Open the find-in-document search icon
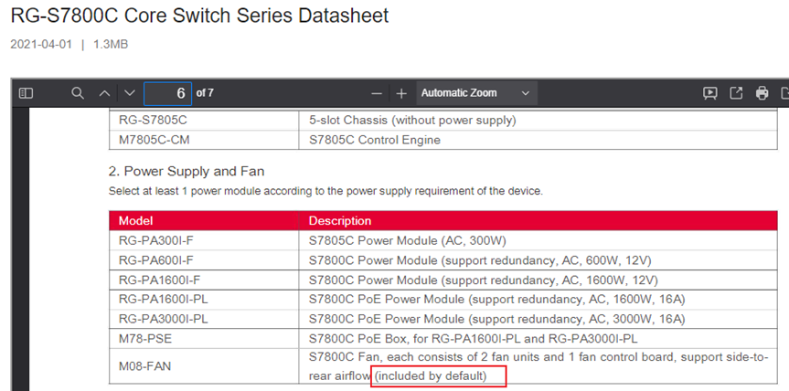This screenshot has height=391, width=789. pyautogui.click(x=78, y=93)
